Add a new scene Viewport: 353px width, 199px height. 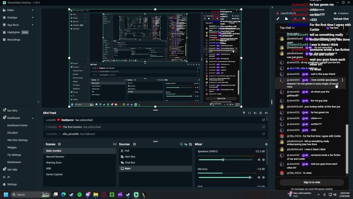click(59, 144)
